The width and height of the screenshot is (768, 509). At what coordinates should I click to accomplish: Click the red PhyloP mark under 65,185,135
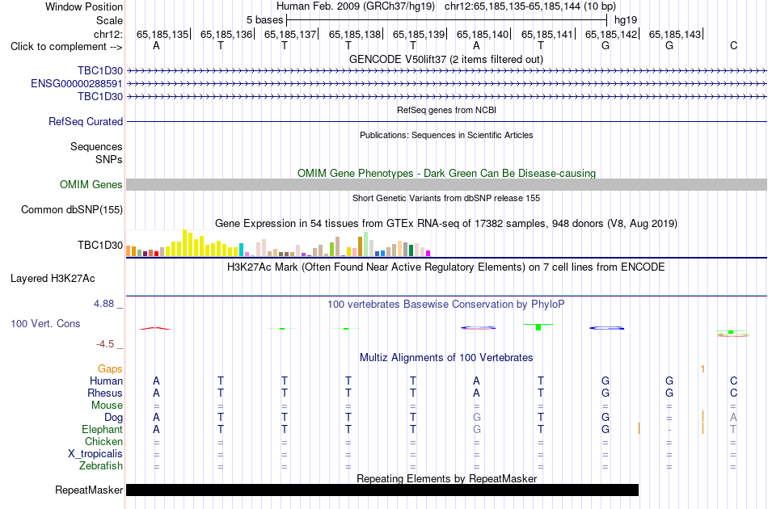pos(155,328)
